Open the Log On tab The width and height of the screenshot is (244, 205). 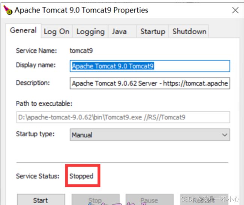tap(56, 32)
